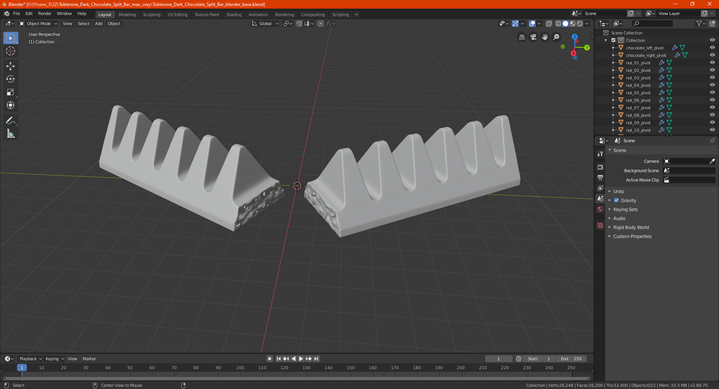This screenshot has height=389, width=719.
Task: Click the current frame number field
Action: pyautogui.click(x=498, y=359)
